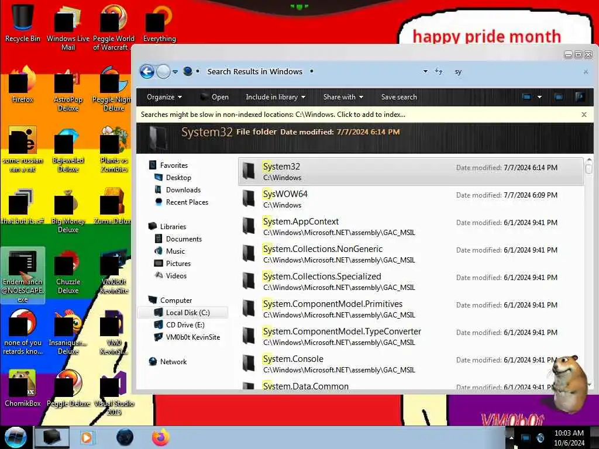This screenshot has width=599, height=449.
Task: Click the Visual Studio 2015 desktop icon
Action: [x=114, y=392]
